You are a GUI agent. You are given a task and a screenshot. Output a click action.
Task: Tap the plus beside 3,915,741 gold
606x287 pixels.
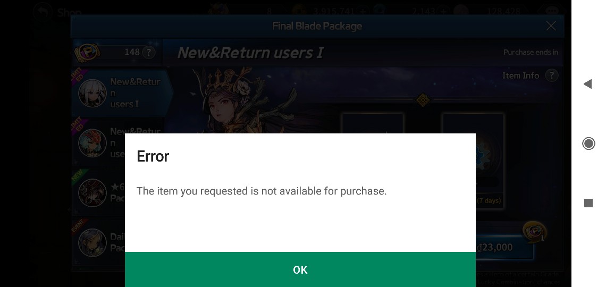[x=363, y=12]
